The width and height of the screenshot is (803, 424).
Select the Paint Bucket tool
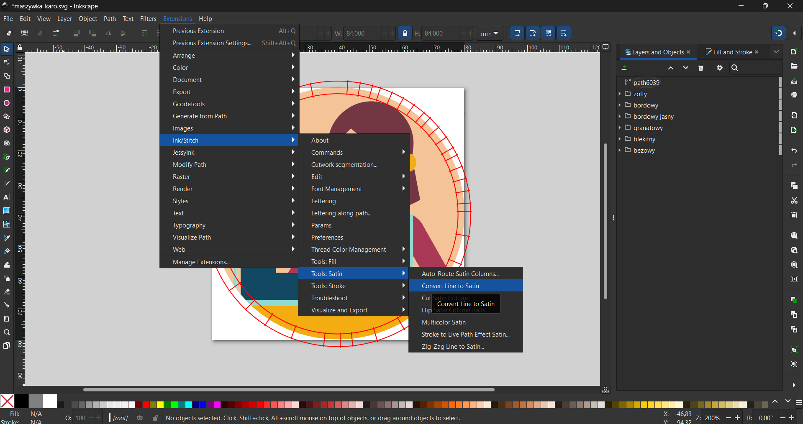coord(7,251)
